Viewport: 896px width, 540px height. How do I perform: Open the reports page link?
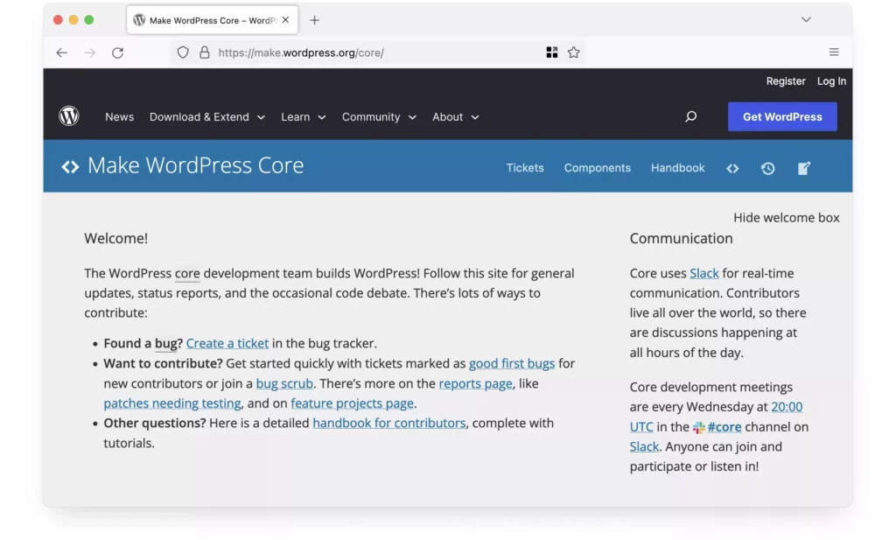[x=475, y=383]
